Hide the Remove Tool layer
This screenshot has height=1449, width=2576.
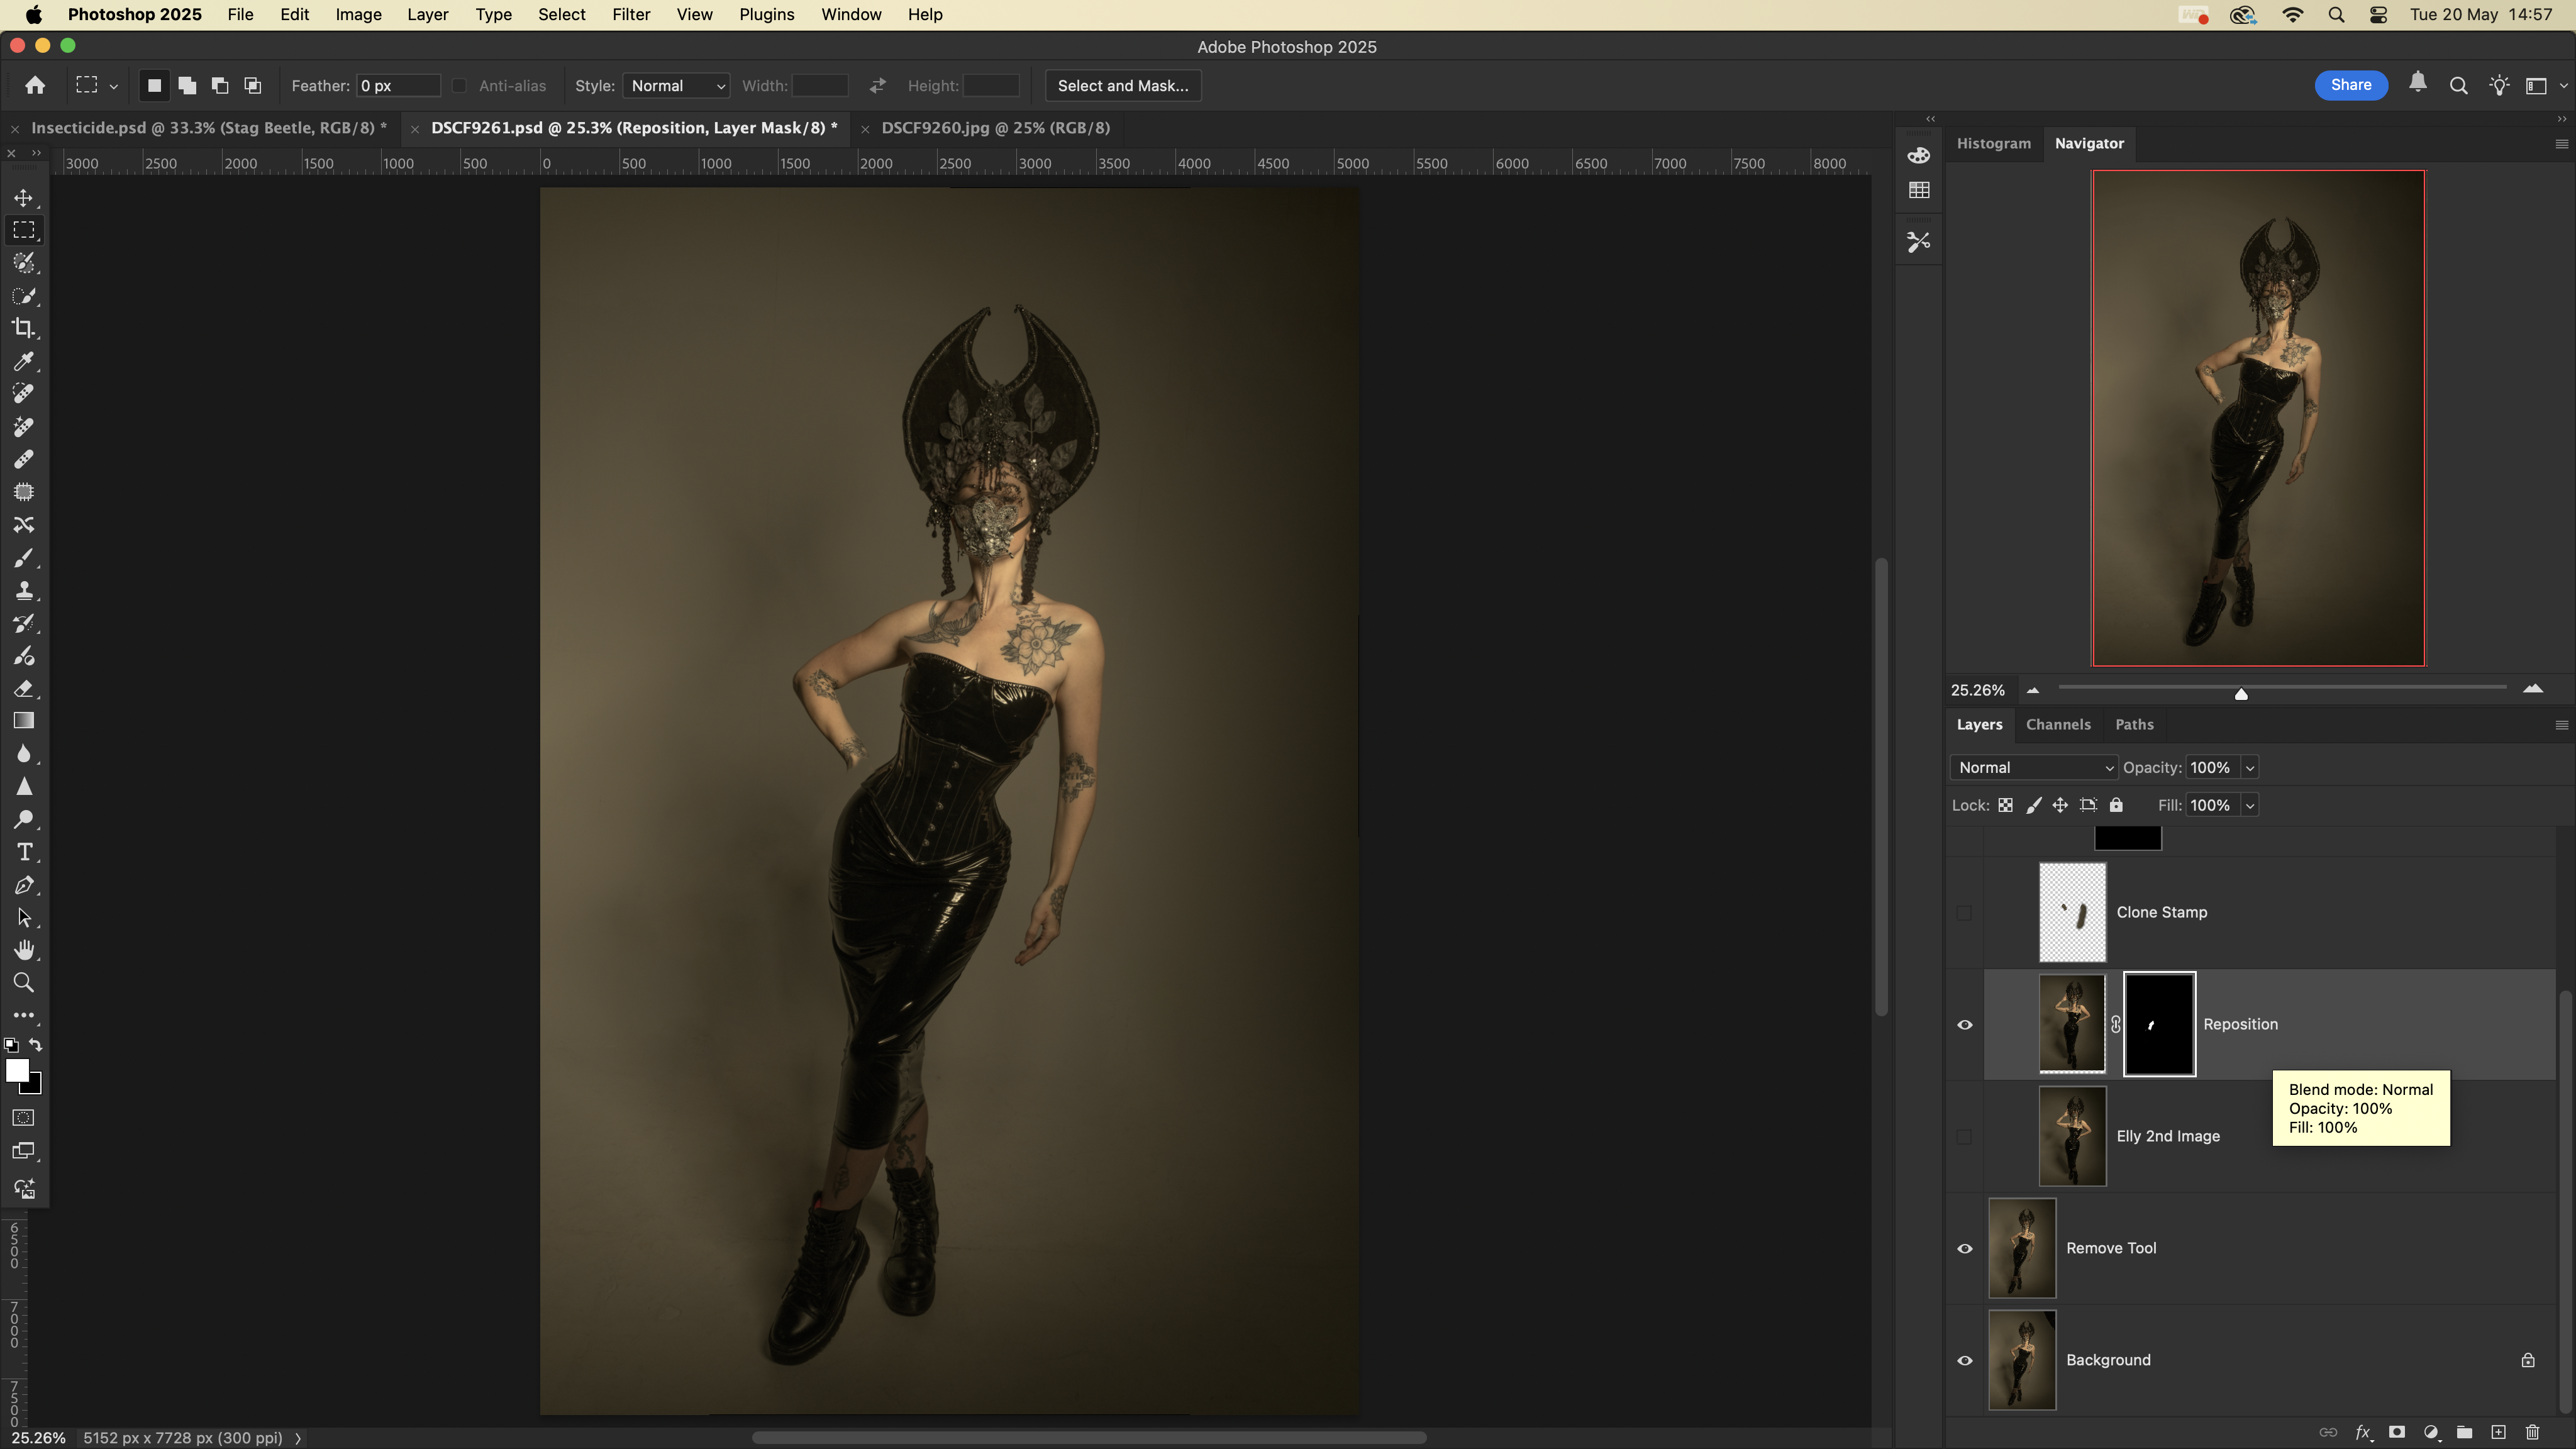pyautogui.click(x=1964, y=1248)
